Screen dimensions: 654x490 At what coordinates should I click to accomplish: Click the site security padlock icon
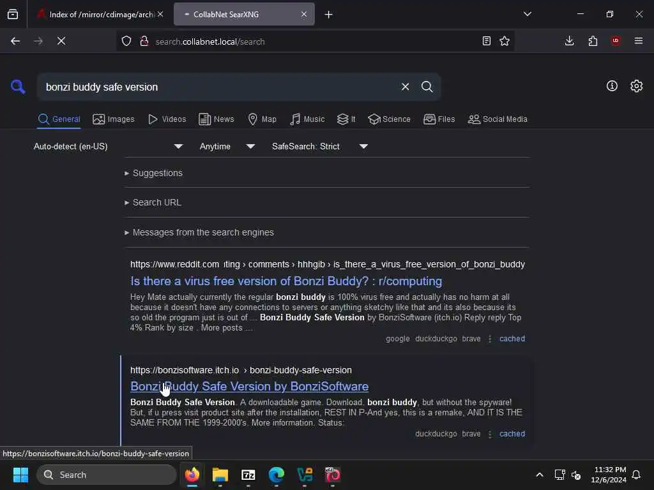(144, 41)
